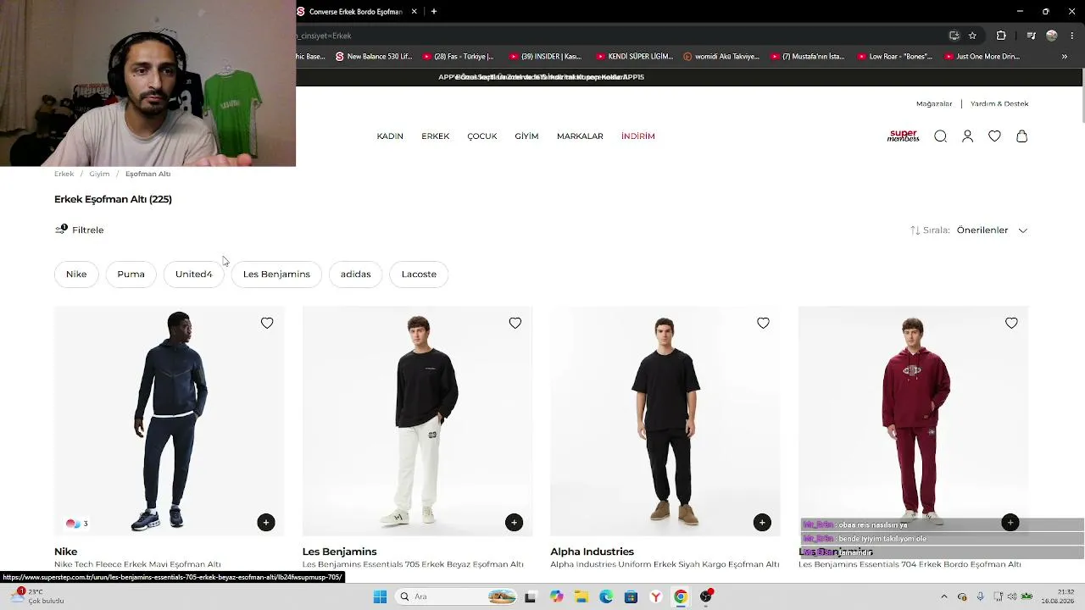1085x610 pixels.
Task: Bookmark this page with star icon
Action: click(x=972, y=36)
